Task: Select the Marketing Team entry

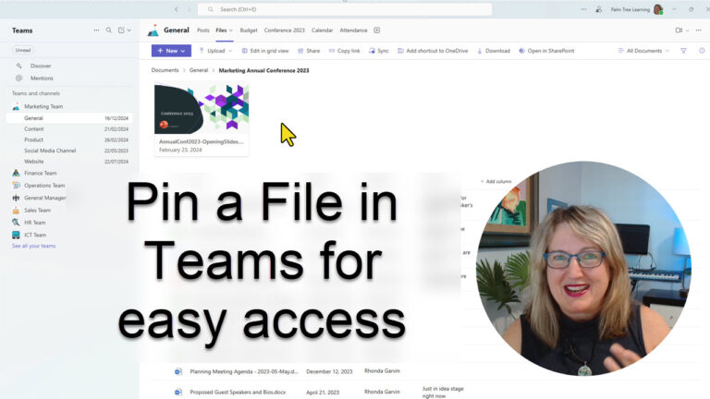Action: coord(43,107)
